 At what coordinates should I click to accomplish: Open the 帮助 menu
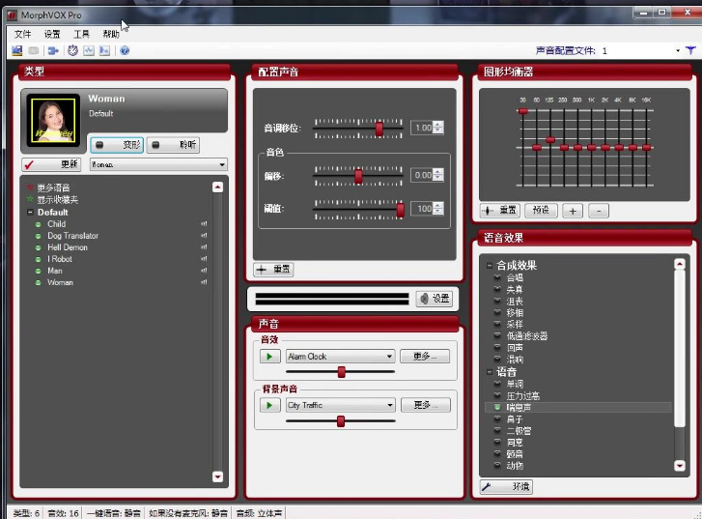(x=111, y=34)
